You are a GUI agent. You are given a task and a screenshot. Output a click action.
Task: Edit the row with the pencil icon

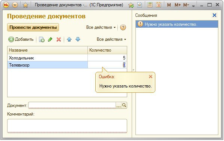click(50, 39)
